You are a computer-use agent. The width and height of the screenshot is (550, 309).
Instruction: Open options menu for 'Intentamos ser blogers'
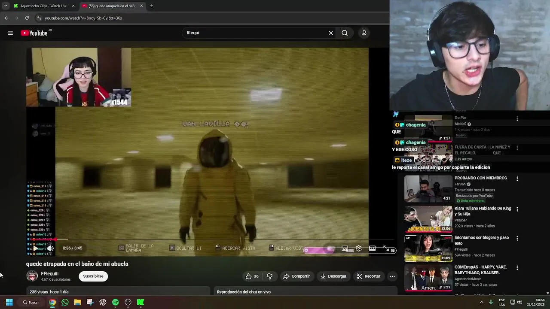pos(517,238)
